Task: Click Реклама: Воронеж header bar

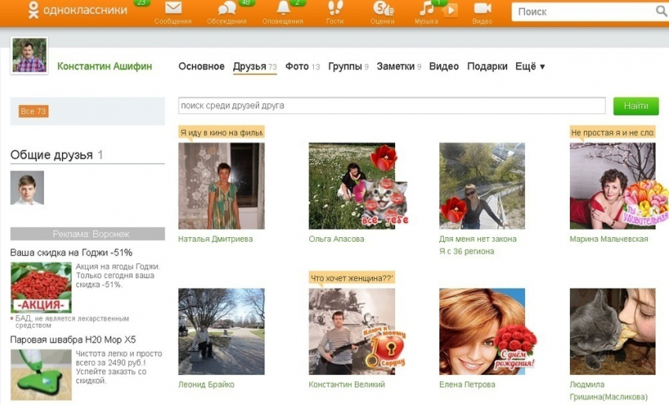Action: tap(87, 234)
